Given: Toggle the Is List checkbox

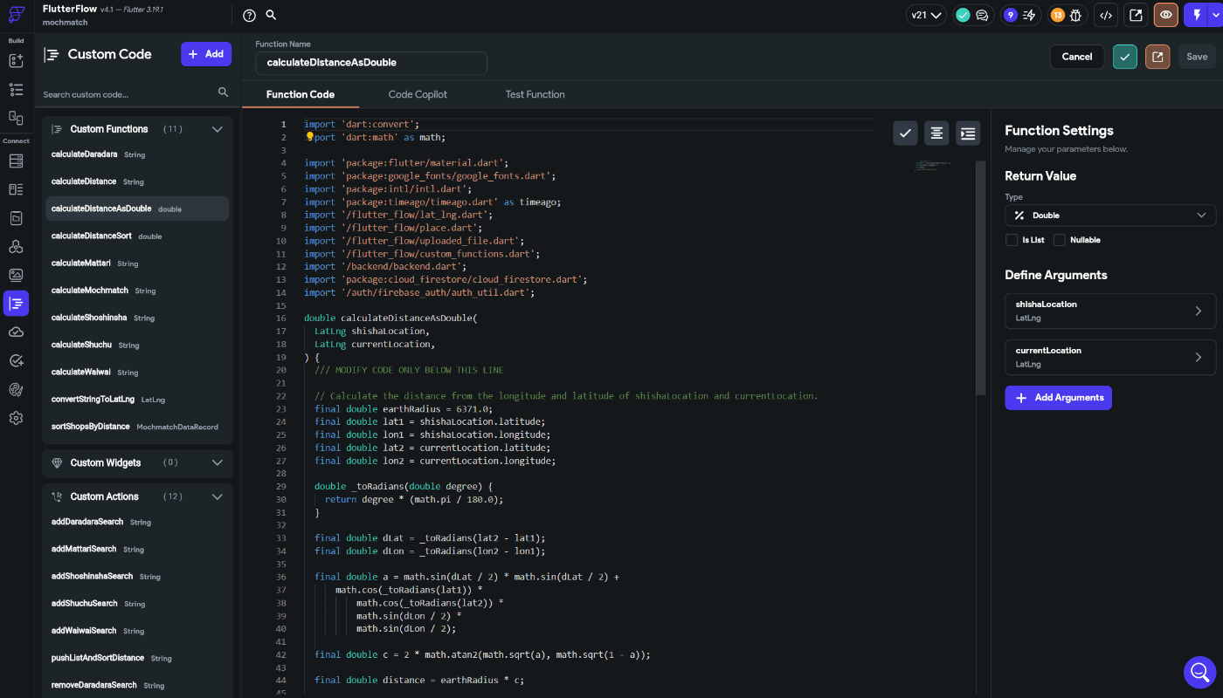Looking at the screenshot, I should [x=1012, y=240].
